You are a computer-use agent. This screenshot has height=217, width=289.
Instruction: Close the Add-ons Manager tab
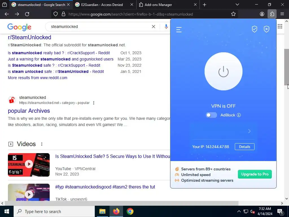tap(195, 5)
